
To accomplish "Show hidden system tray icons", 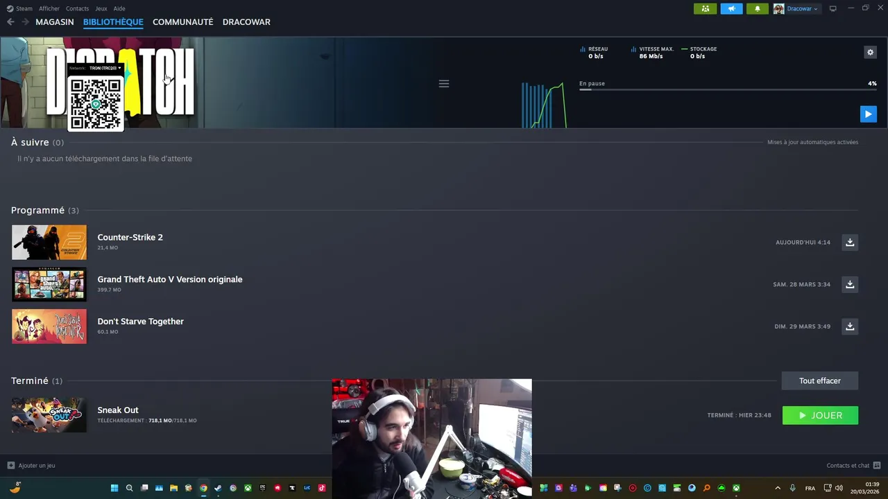I will tap(777, 488).
